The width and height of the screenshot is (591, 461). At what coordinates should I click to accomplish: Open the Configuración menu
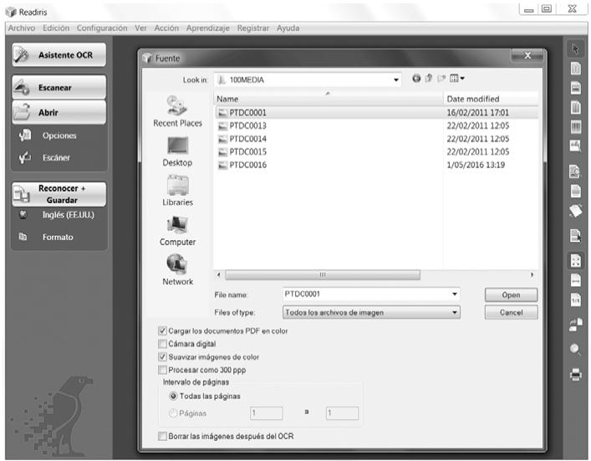[x=102, y=28]
